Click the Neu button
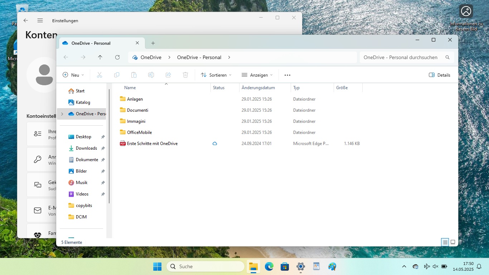 tap(73, 75)
